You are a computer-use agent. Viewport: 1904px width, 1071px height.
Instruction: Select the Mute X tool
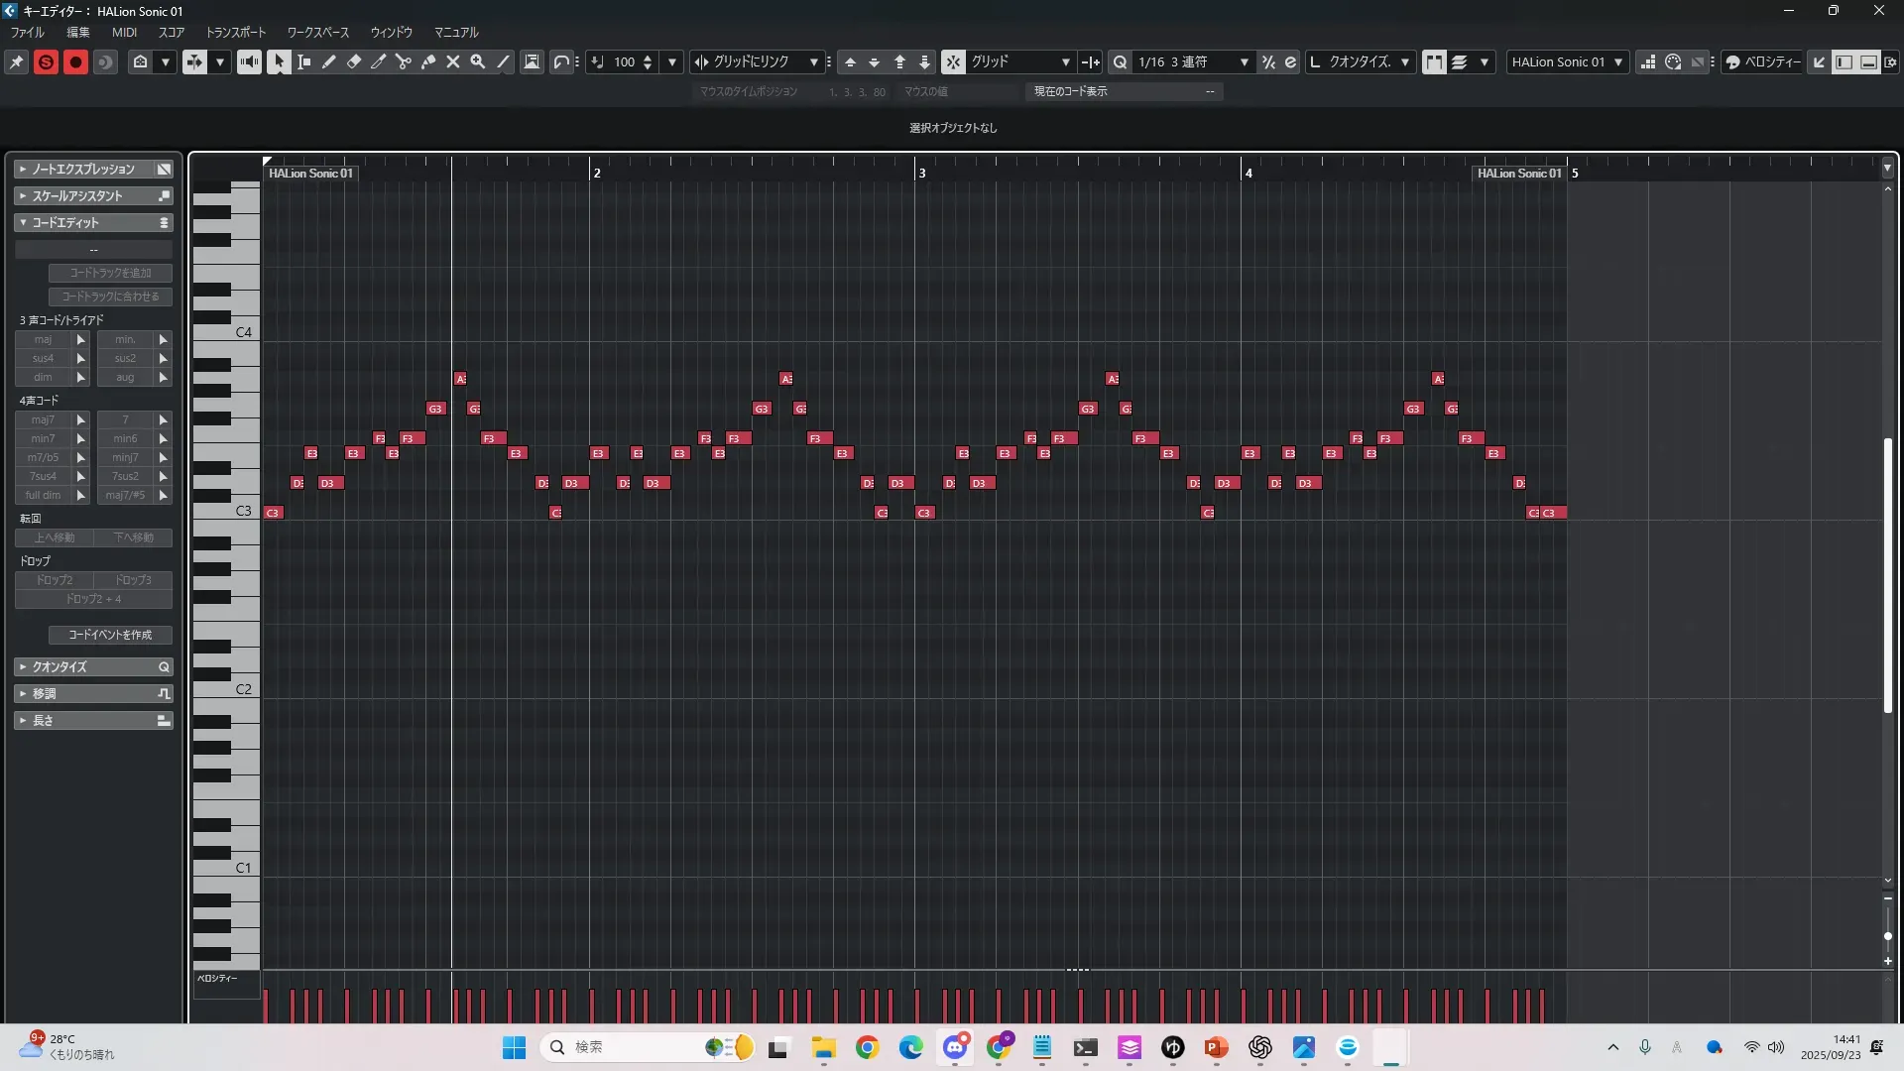tap(453, 61)
